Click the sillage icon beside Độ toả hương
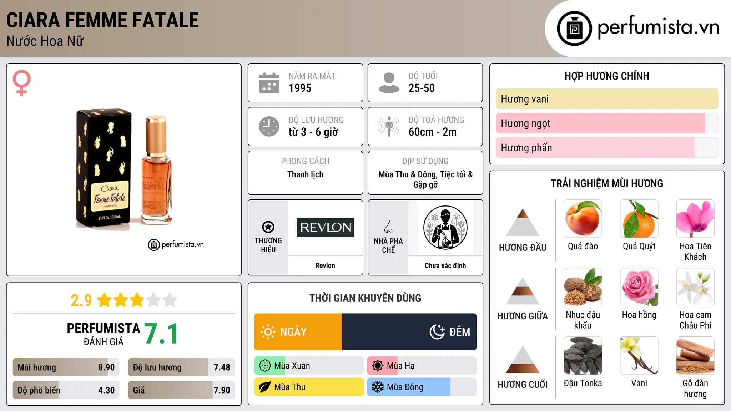This screenshot has width=731, height=411. [389, 126]
